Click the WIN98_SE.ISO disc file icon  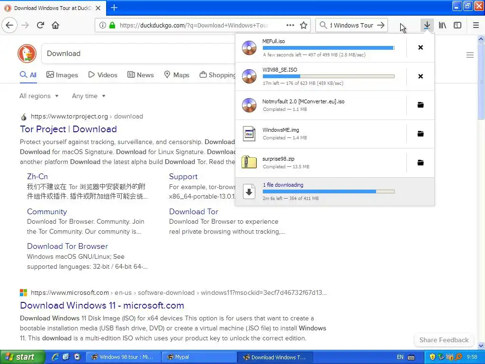coord(249,76)
